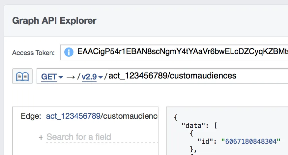288x155 pixels.
Task: Open the book documentation icon button
Action: 22,76
